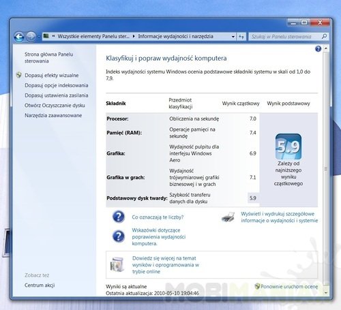Click the Grafika: row label
The height and width of the screenshot is (310, 341).
coord(116,153)
